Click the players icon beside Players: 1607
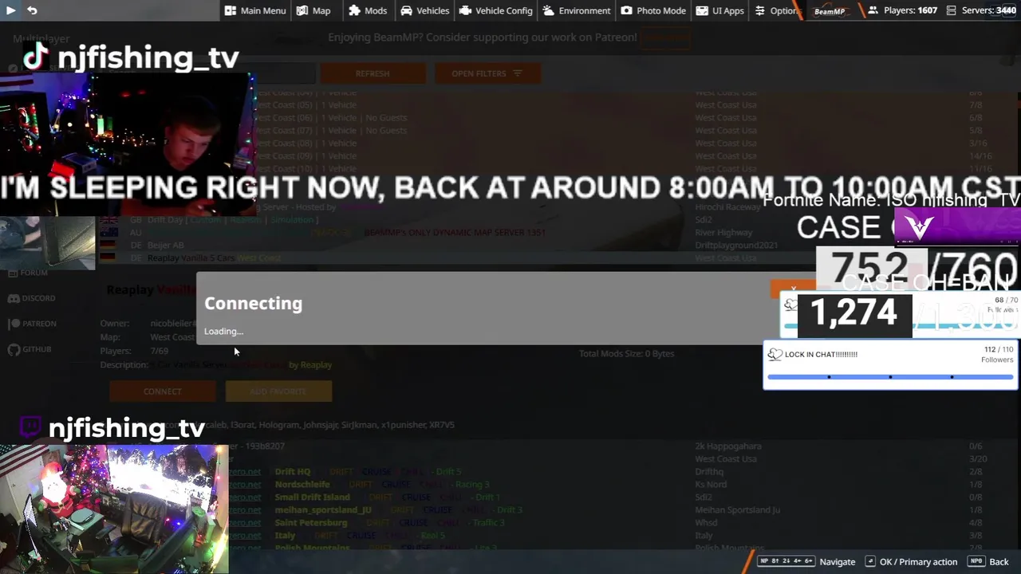 point(873,10)
